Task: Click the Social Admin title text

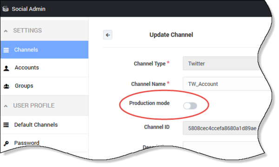Action: (x=29, y=9)
